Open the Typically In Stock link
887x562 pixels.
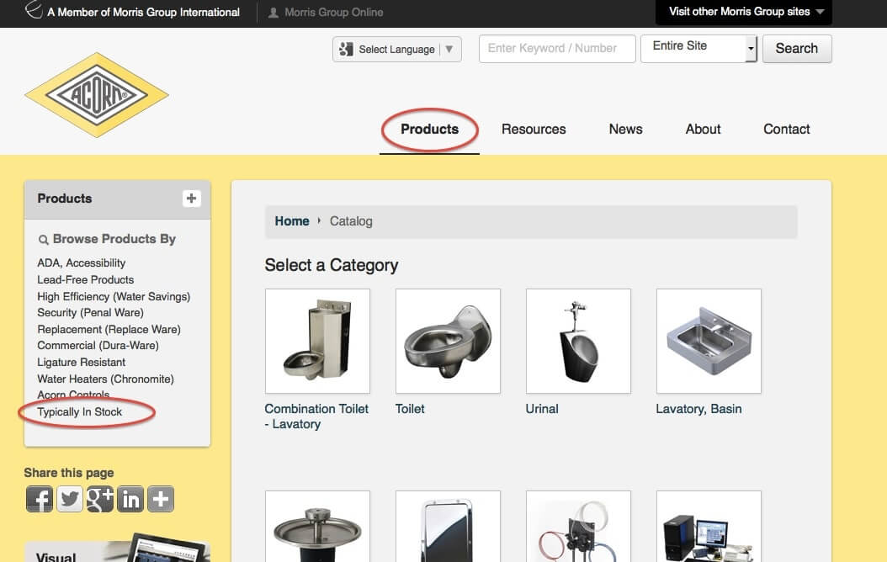pyautogui.click(x=80, y=411)
